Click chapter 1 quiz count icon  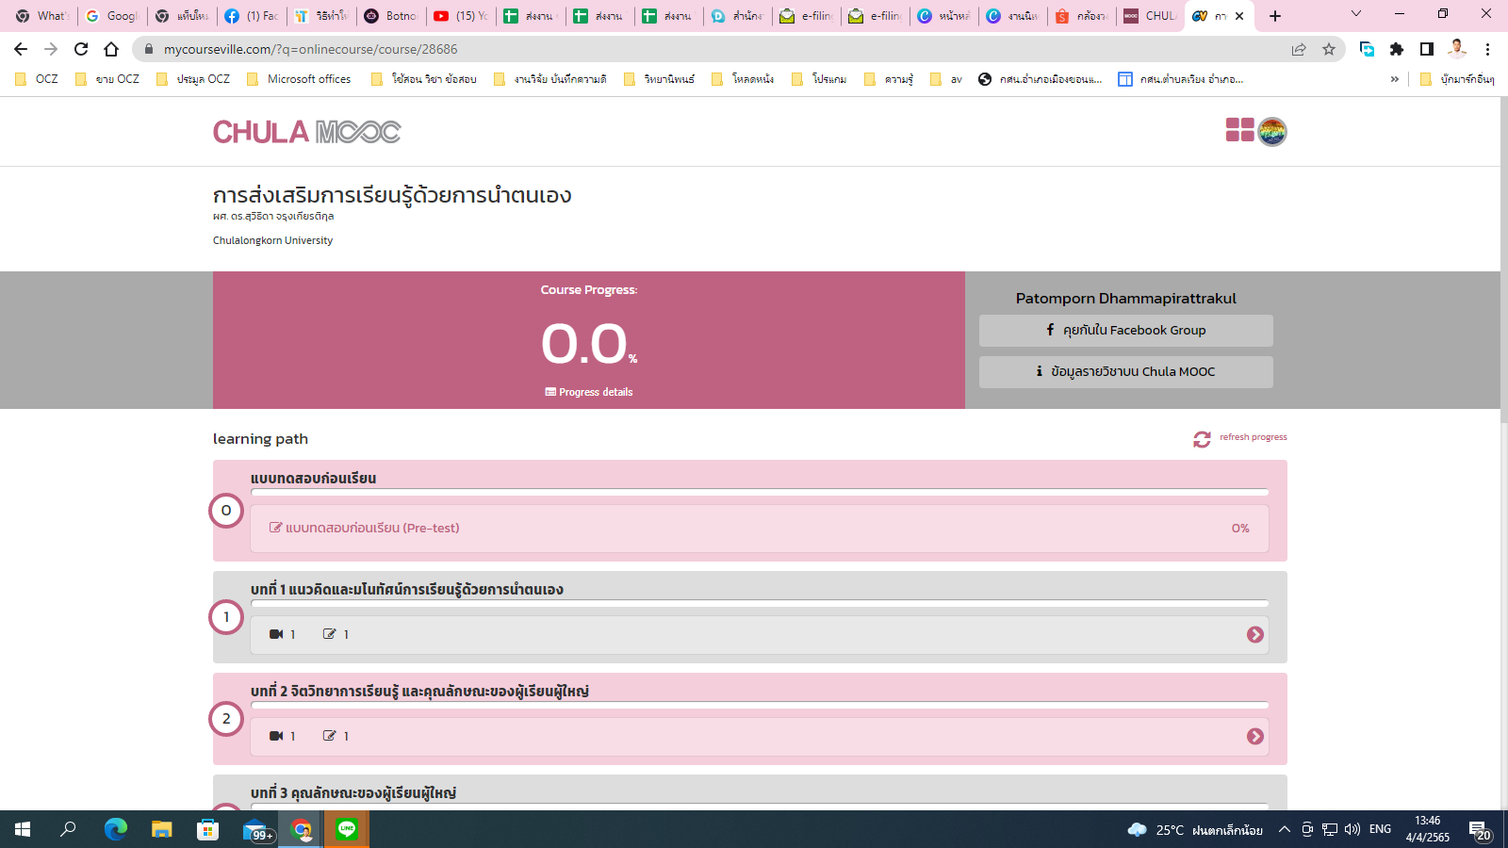click(329, 634)
